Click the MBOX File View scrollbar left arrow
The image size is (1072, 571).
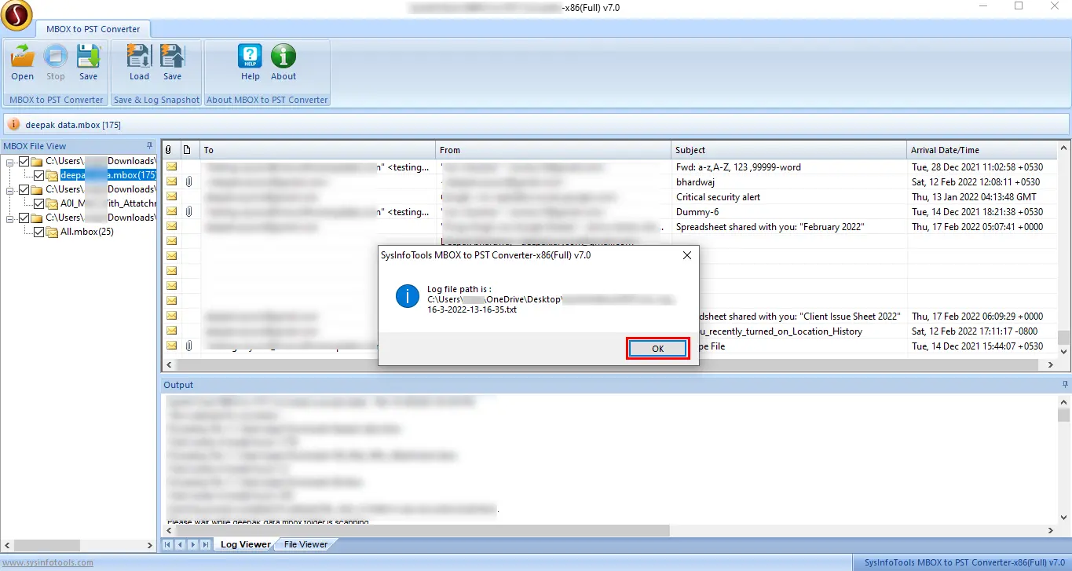click(x=7, y=545)
